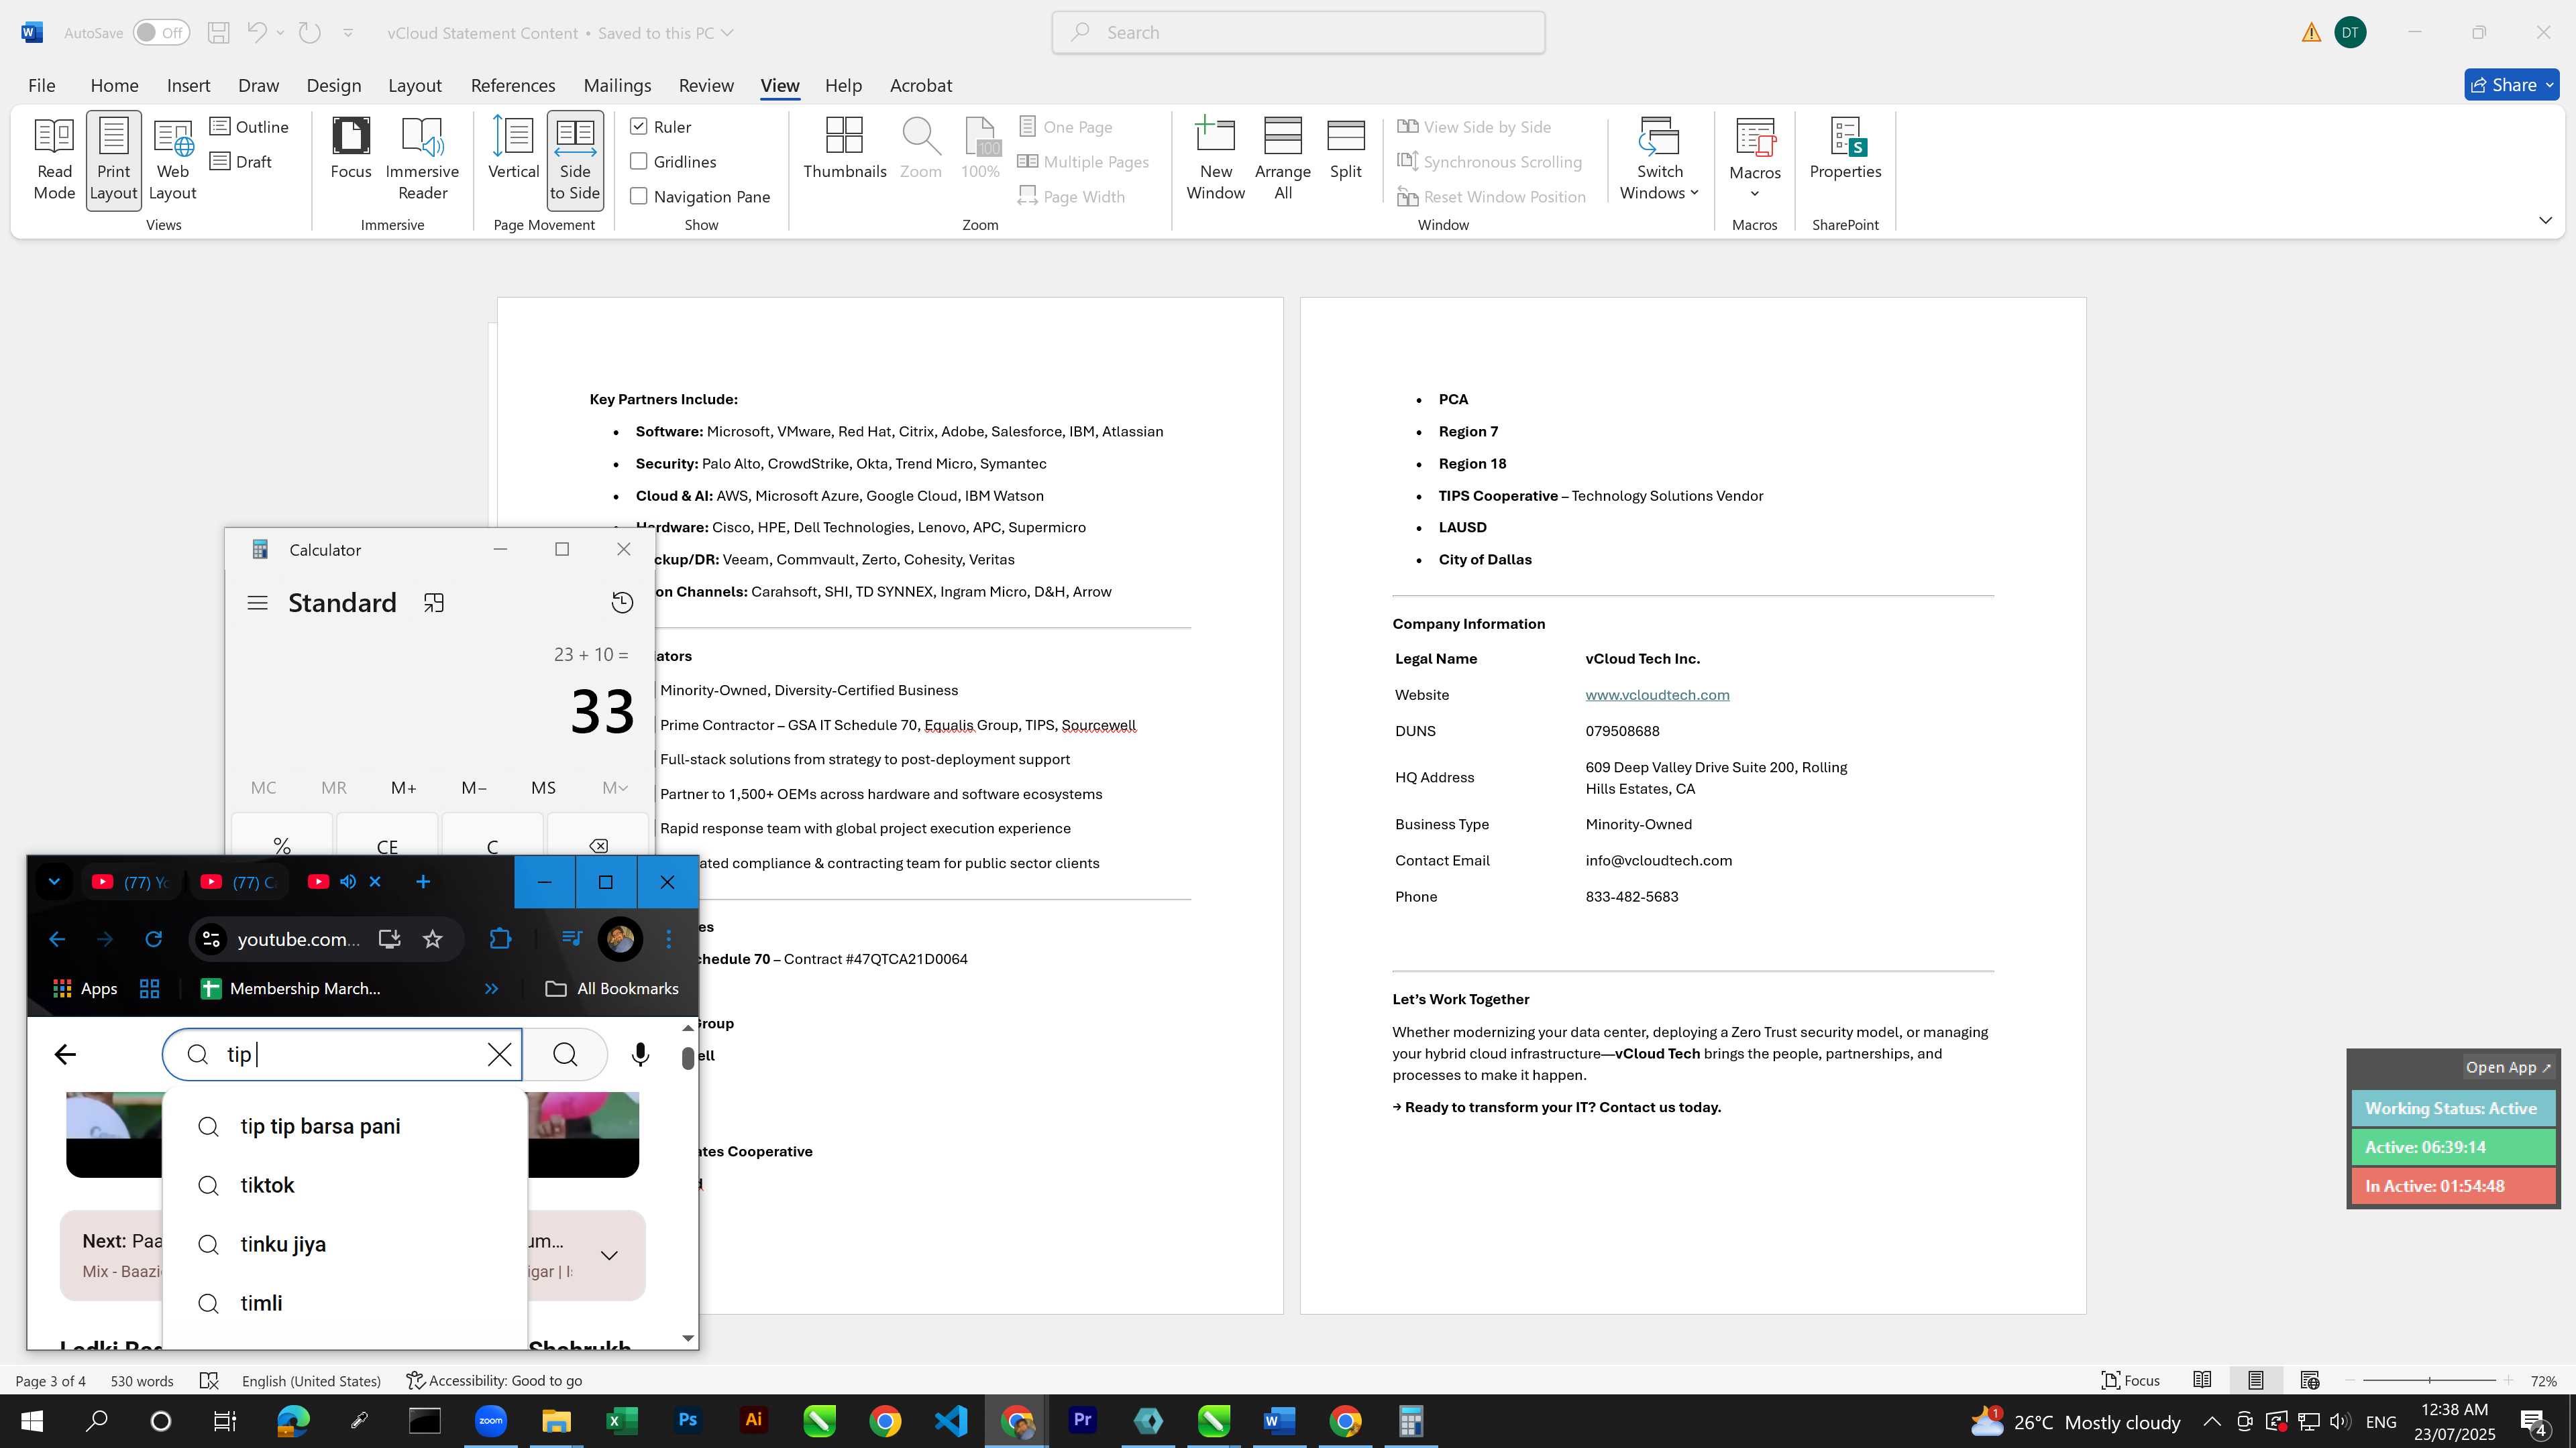The height and width of the screenshot is (1448, 2576).
Task: Collapse the ribbon with chevron
Action: pyautogui.click(x=2545, y=220)
